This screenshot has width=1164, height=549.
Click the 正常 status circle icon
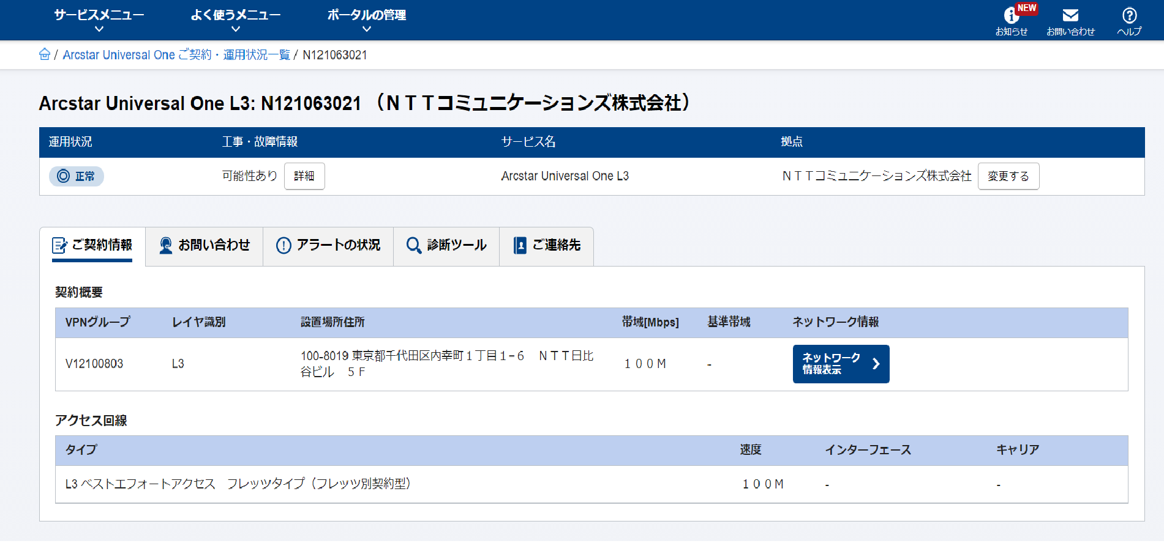coord(63,176)
